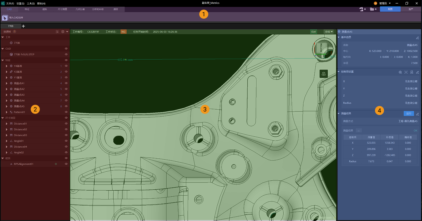Click the alignment target icon in 控制项设置

[400, 72]
